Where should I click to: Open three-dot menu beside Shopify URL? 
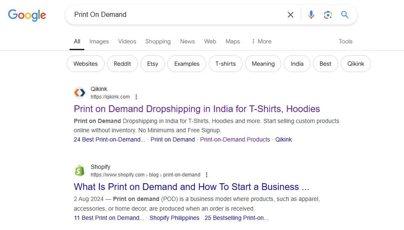[206, 175]
